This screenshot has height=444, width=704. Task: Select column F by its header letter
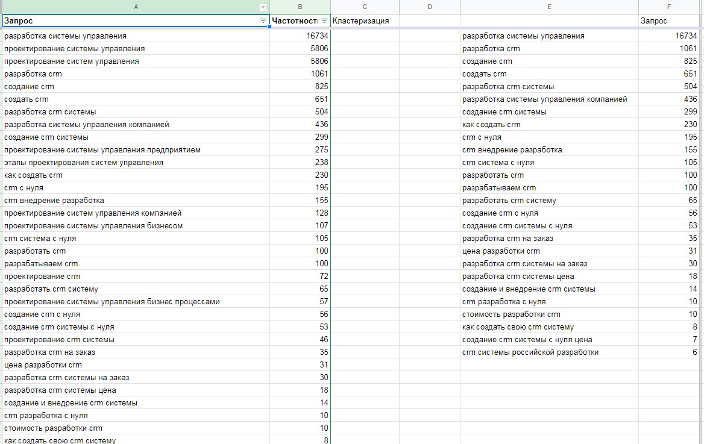click(x=669, y=7)
